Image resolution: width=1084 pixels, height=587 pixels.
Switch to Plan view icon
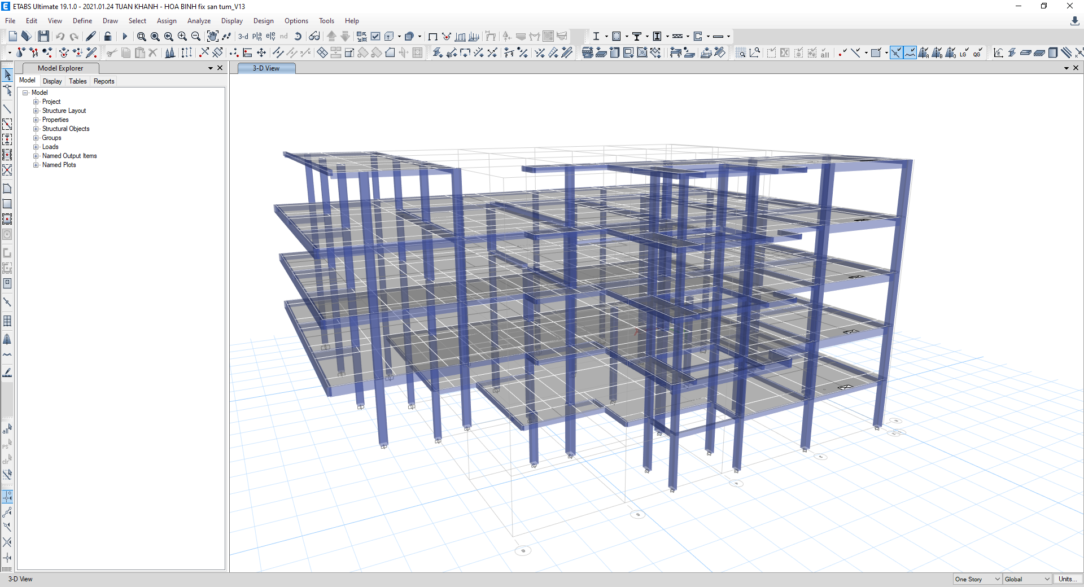coord(257,36)
